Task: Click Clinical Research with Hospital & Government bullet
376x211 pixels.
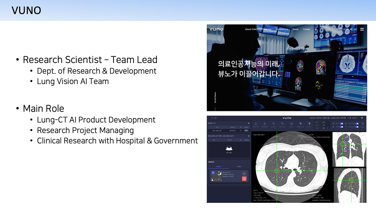Action: point(117,141)
